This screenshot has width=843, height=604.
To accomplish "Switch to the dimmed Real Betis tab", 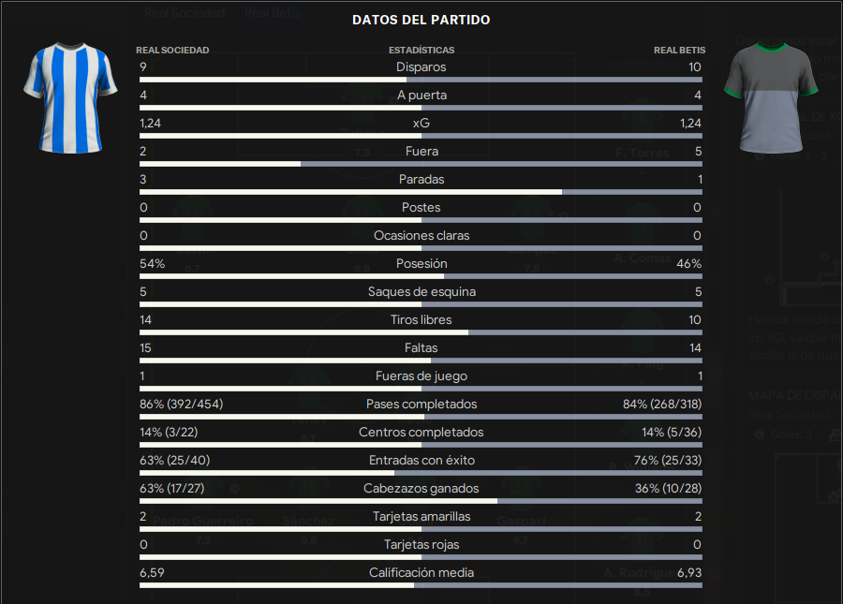I will click(x=273, y=13).
